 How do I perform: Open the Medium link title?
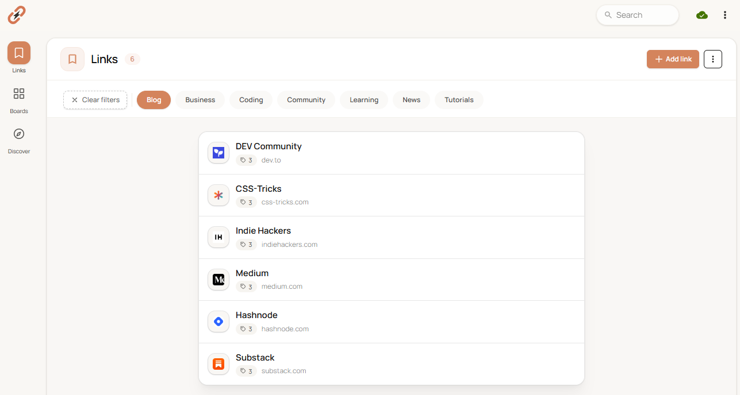tap(252, 273)
